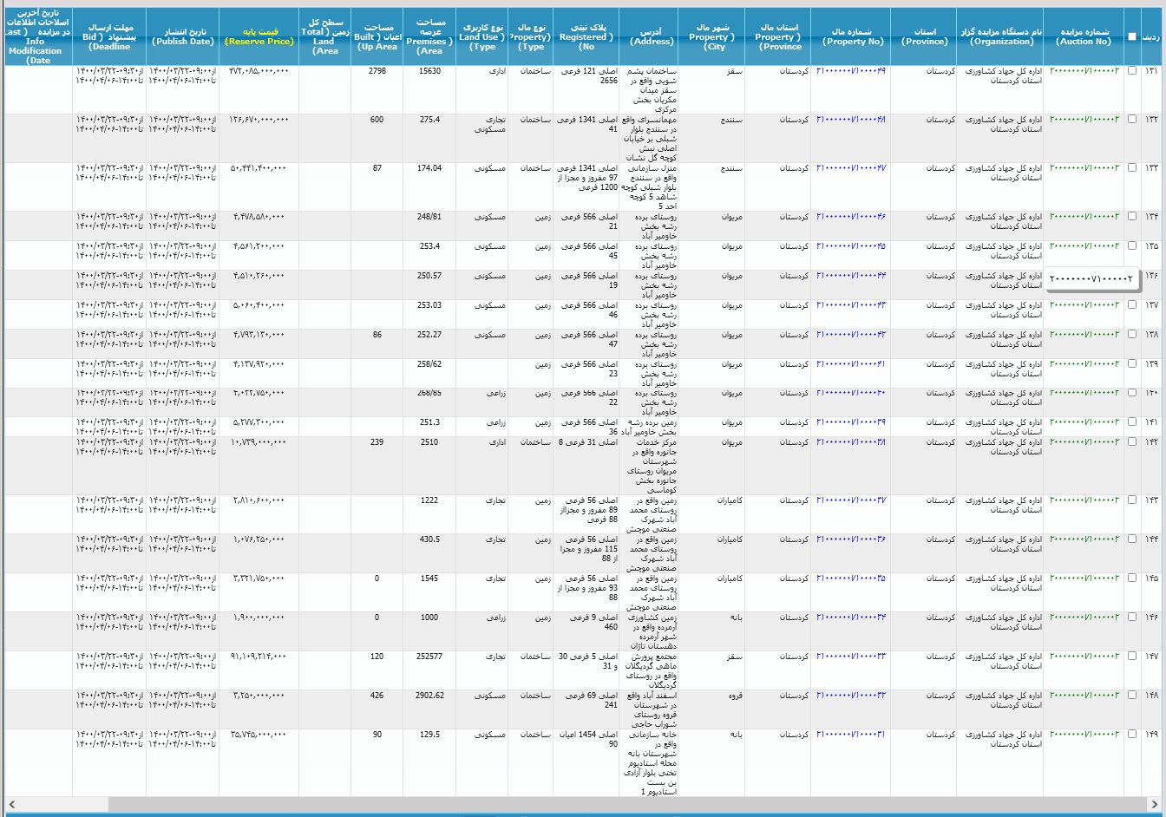Open property number link for row 133
Screen dimensions: 1166x817
tap(850, 168)
